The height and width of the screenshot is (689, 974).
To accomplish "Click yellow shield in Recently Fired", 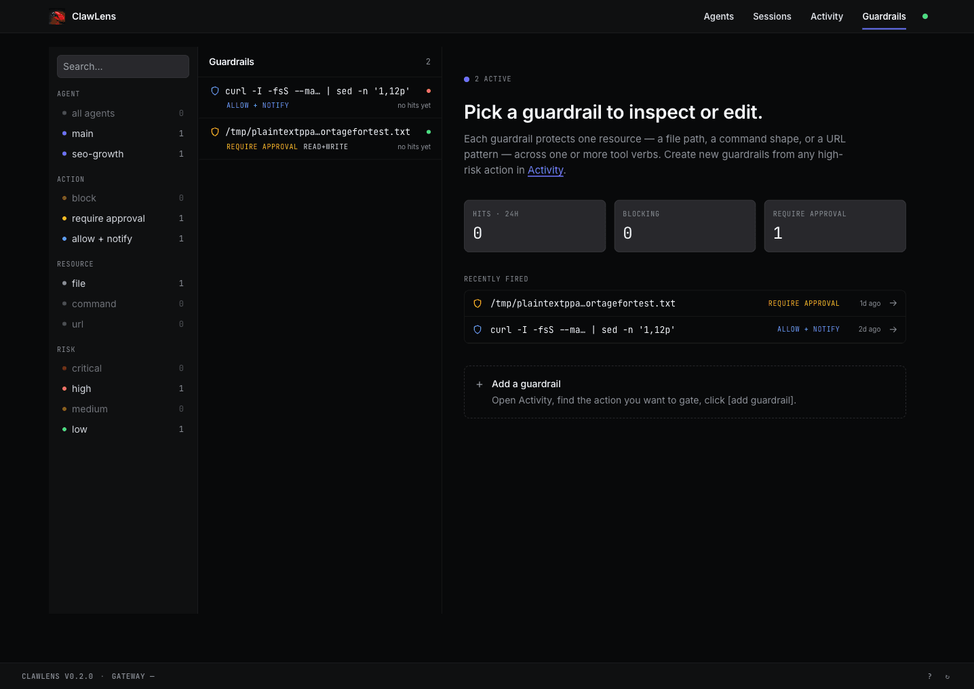I will pos(478,304).
